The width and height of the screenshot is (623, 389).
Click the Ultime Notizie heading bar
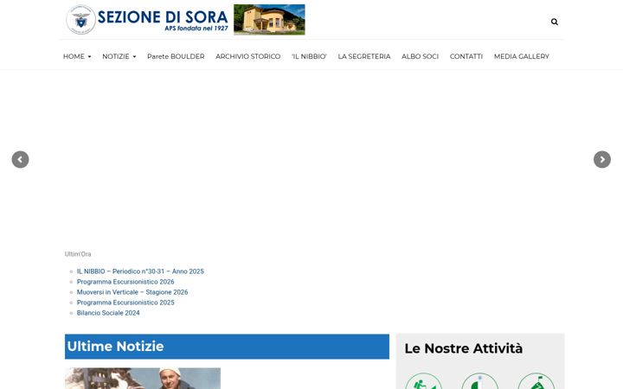[227, 347]
